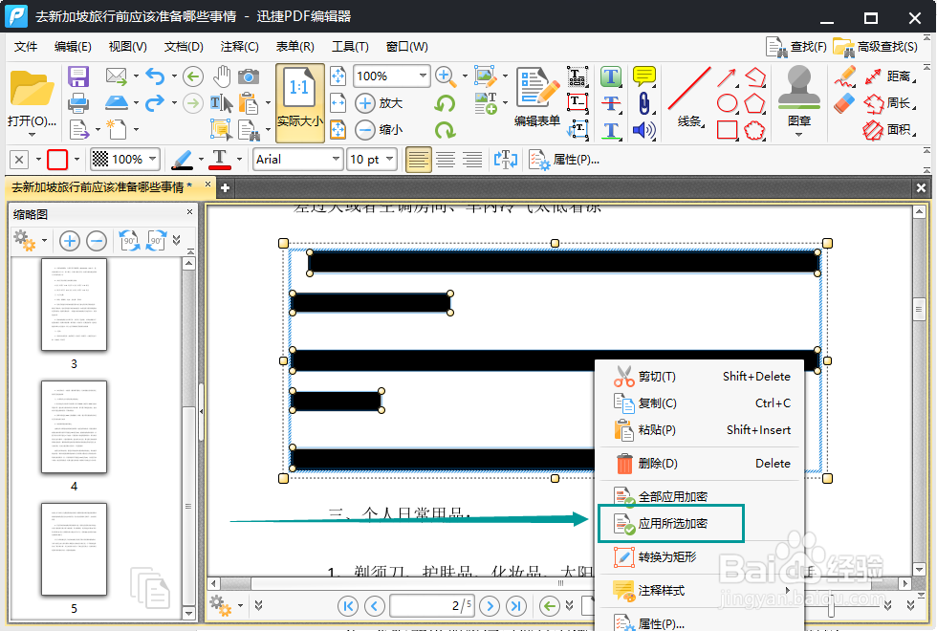Viewport: 937px width, 631px height.
Task: Open the 编辑(E) menu
Action: coord(73,47)
